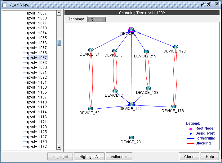Screen dimensions: 222x163
Task: Click the DEVICE_178 switch icon
Action: [x=174, y=107]
